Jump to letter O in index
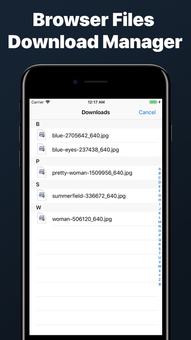 (x=160, y=231)
